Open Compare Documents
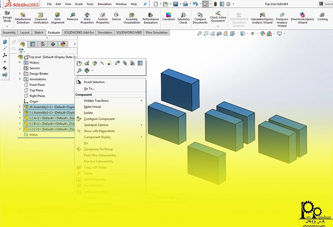Image resolution: width=333 pixels, height=227 pixels. click(x=200, y=18)
